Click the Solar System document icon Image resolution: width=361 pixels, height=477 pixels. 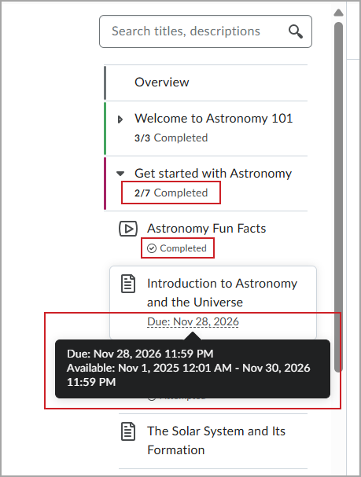point(128,431)
